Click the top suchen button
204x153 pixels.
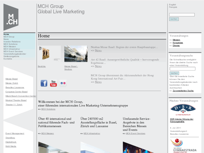(174, 19)
